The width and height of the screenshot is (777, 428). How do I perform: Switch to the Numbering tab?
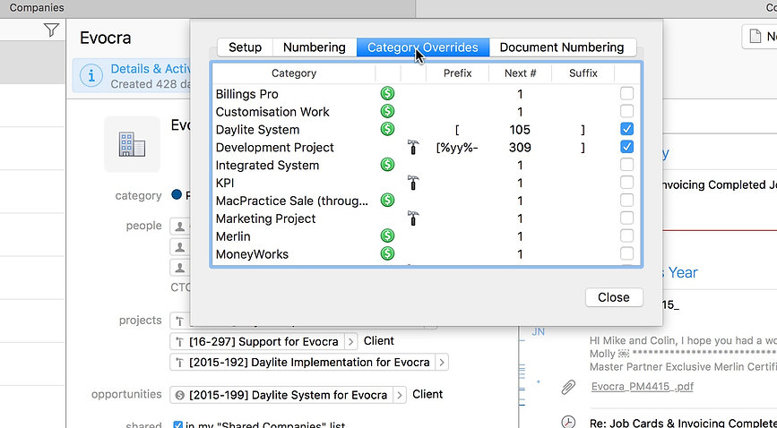315,47
